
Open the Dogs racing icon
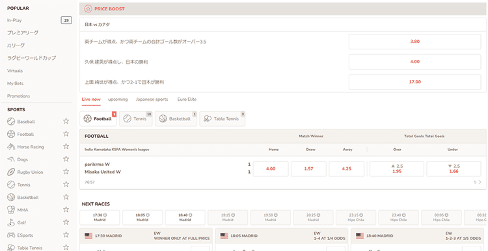[x=11, y=159]
